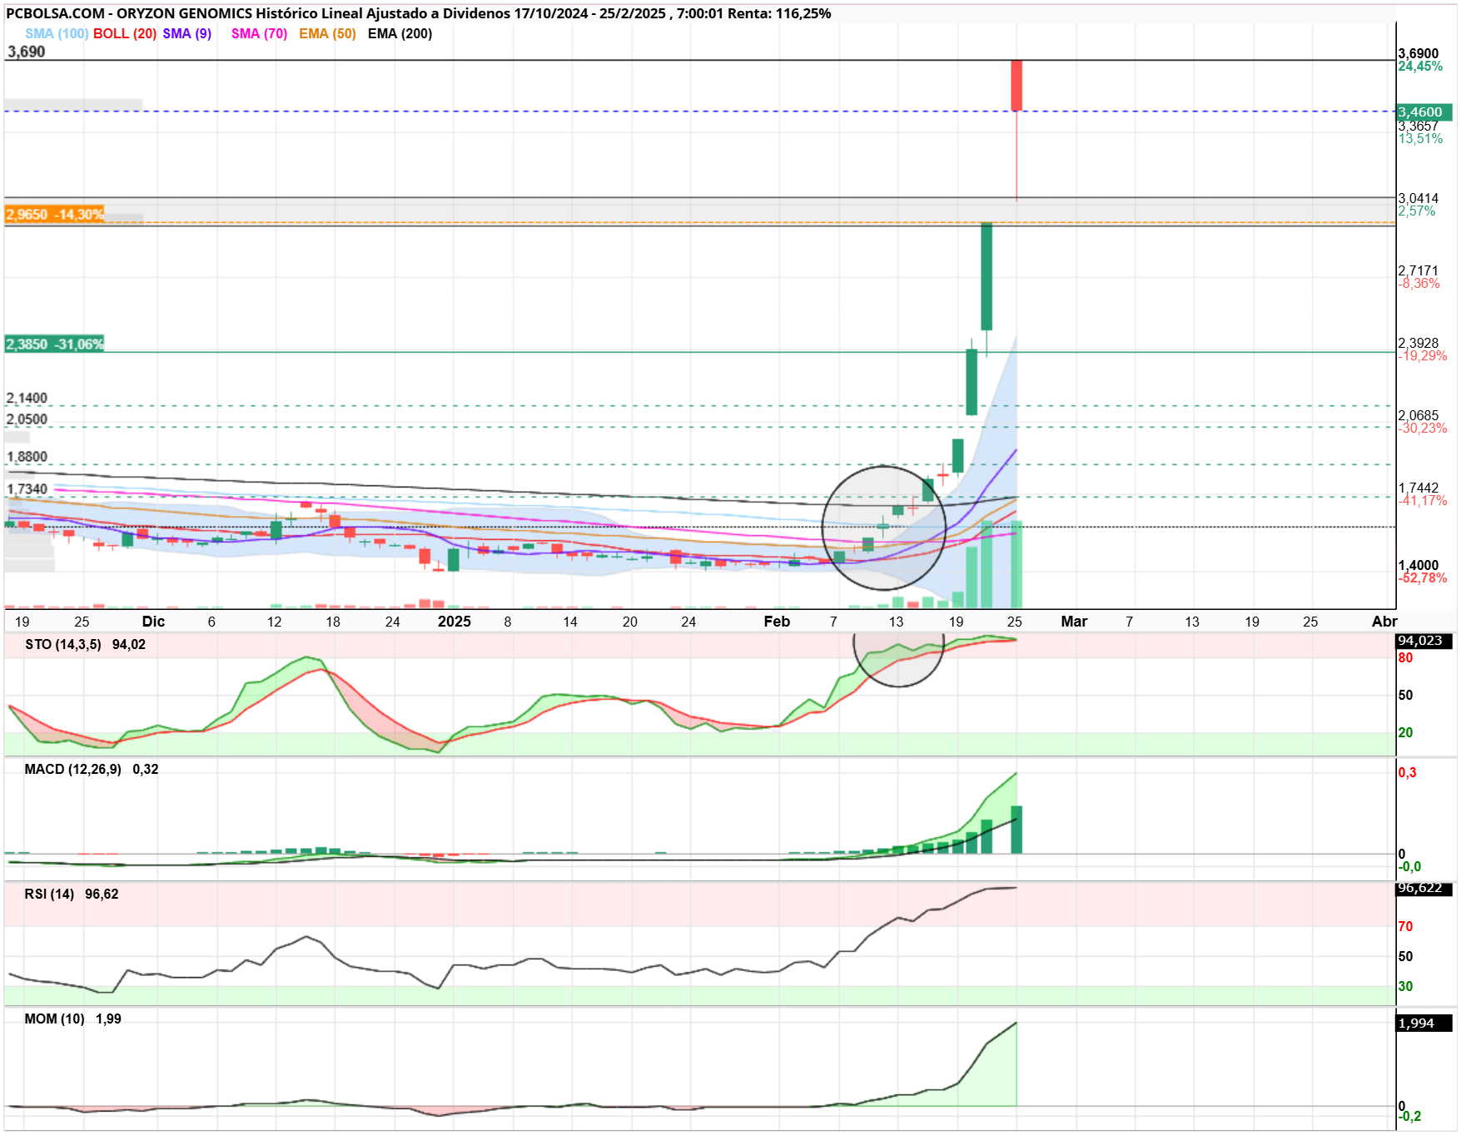Click the RSI 30 oversold level label

[1406, 987]
